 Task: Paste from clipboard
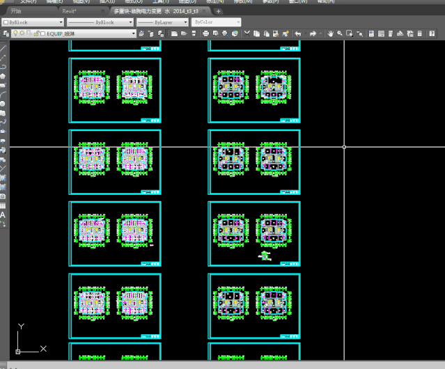[266, 33]
